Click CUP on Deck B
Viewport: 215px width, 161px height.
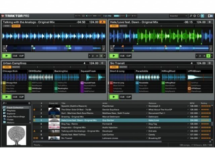point(129,56)
